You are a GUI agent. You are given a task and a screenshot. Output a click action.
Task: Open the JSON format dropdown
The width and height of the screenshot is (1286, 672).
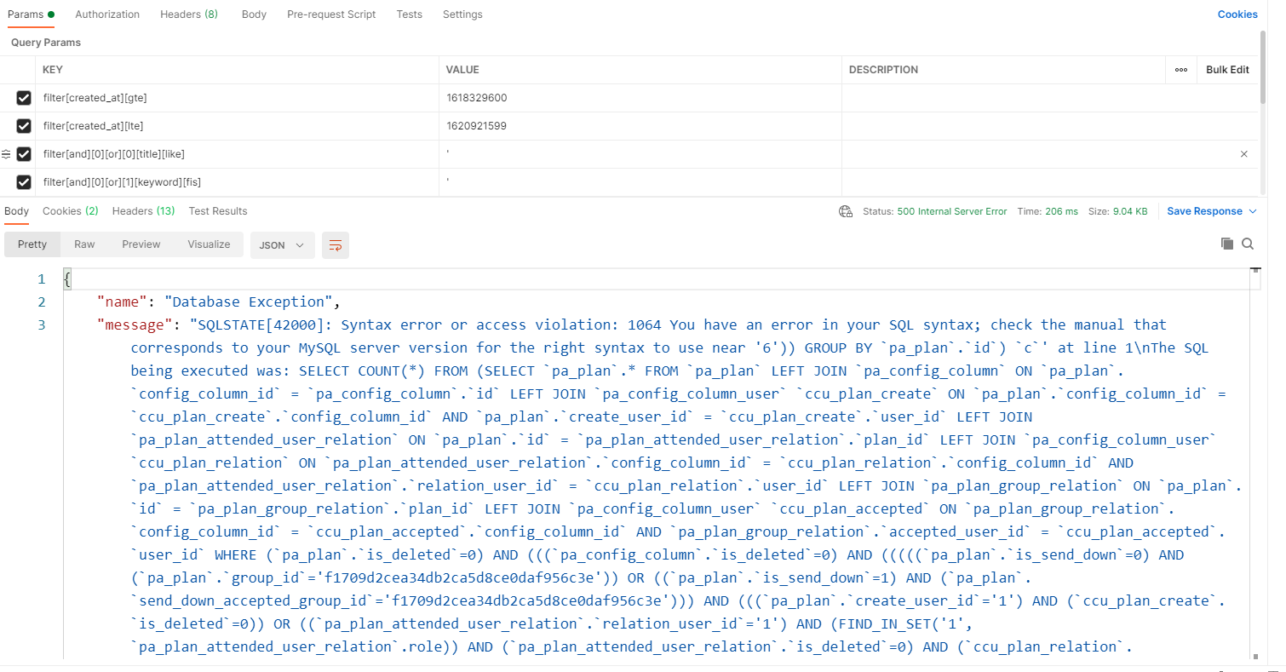coord(282,245)
